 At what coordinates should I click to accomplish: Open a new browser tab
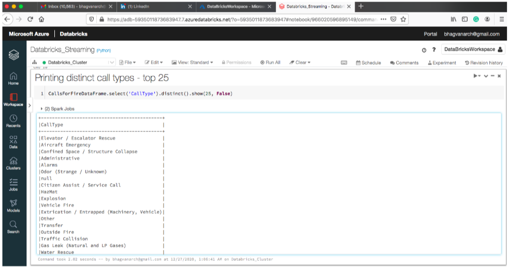point(361,6)
